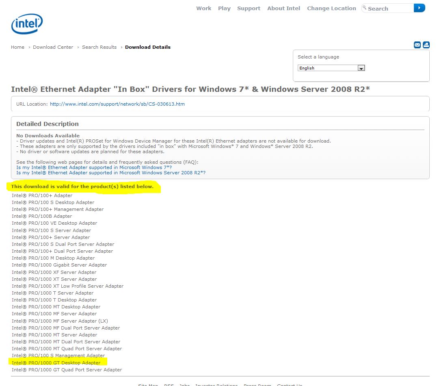Click PRO/1000 MT Dual Port Server Adapter
The height and width of the screenshot is (386, 448).
click(66, 342)
